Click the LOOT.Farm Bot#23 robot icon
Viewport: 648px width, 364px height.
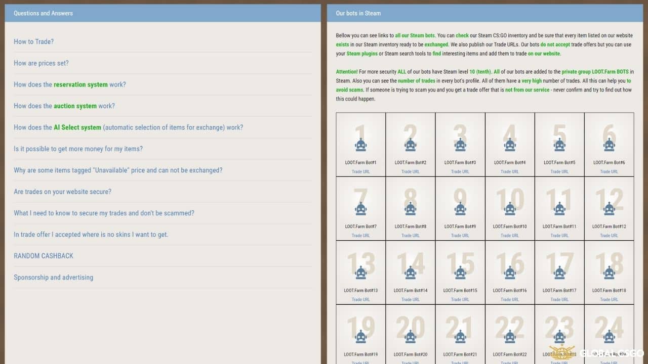(559, 337)
